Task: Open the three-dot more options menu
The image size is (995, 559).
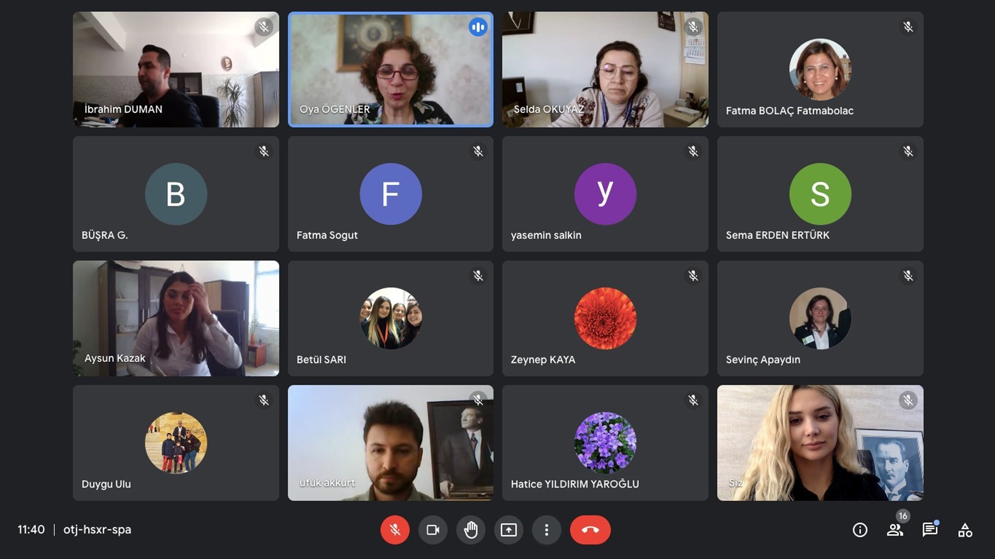Action: tap(546, 530)
